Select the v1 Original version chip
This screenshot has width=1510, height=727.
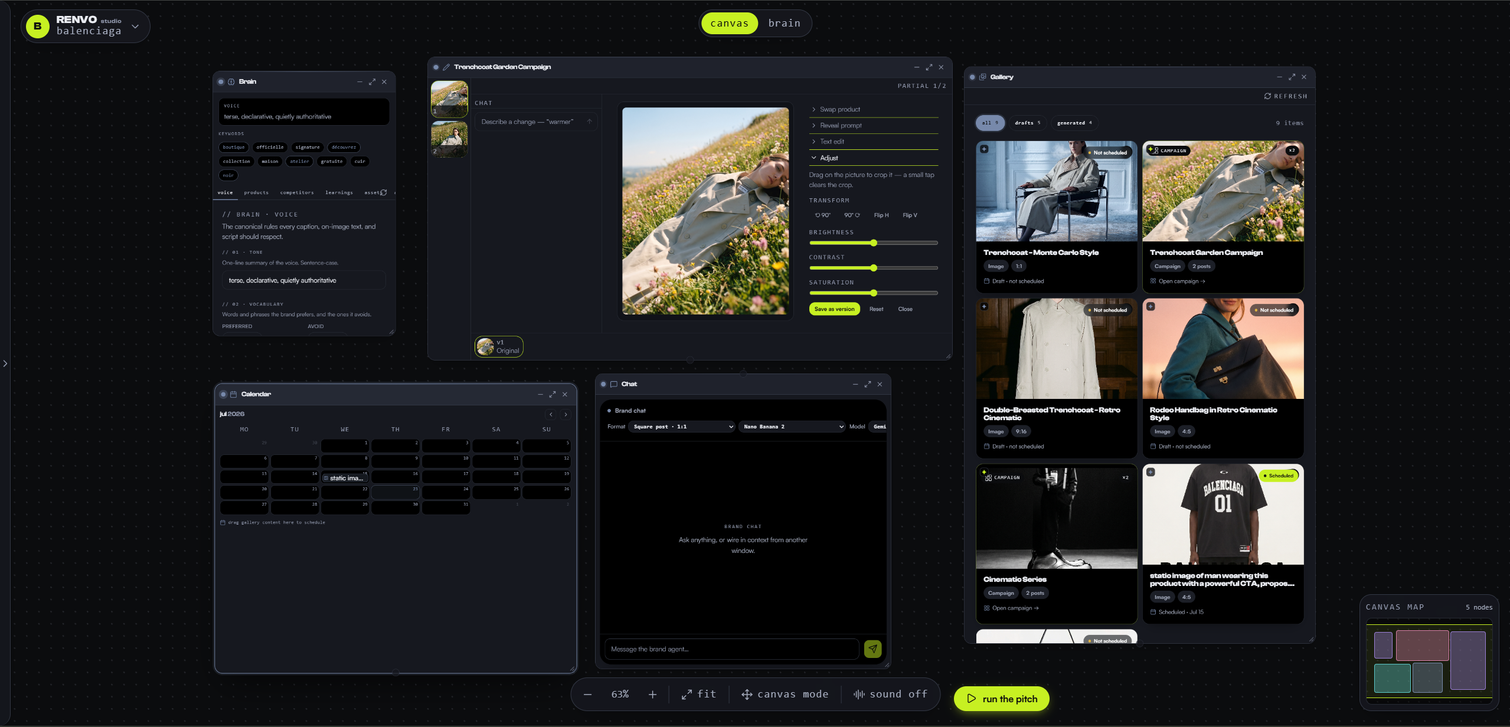[499, 347]
